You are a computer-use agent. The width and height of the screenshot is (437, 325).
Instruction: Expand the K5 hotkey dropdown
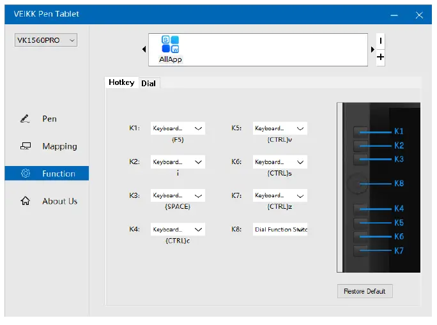(280, 128)
